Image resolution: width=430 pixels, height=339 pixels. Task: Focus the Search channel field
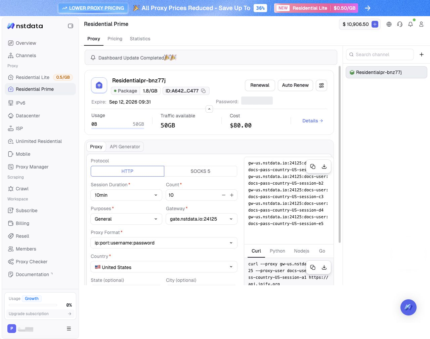click(x=380, y=54)
